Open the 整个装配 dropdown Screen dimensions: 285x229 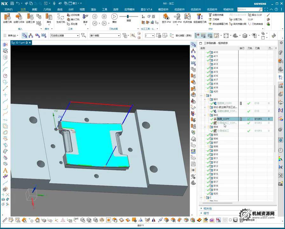[x=105, y=36]
